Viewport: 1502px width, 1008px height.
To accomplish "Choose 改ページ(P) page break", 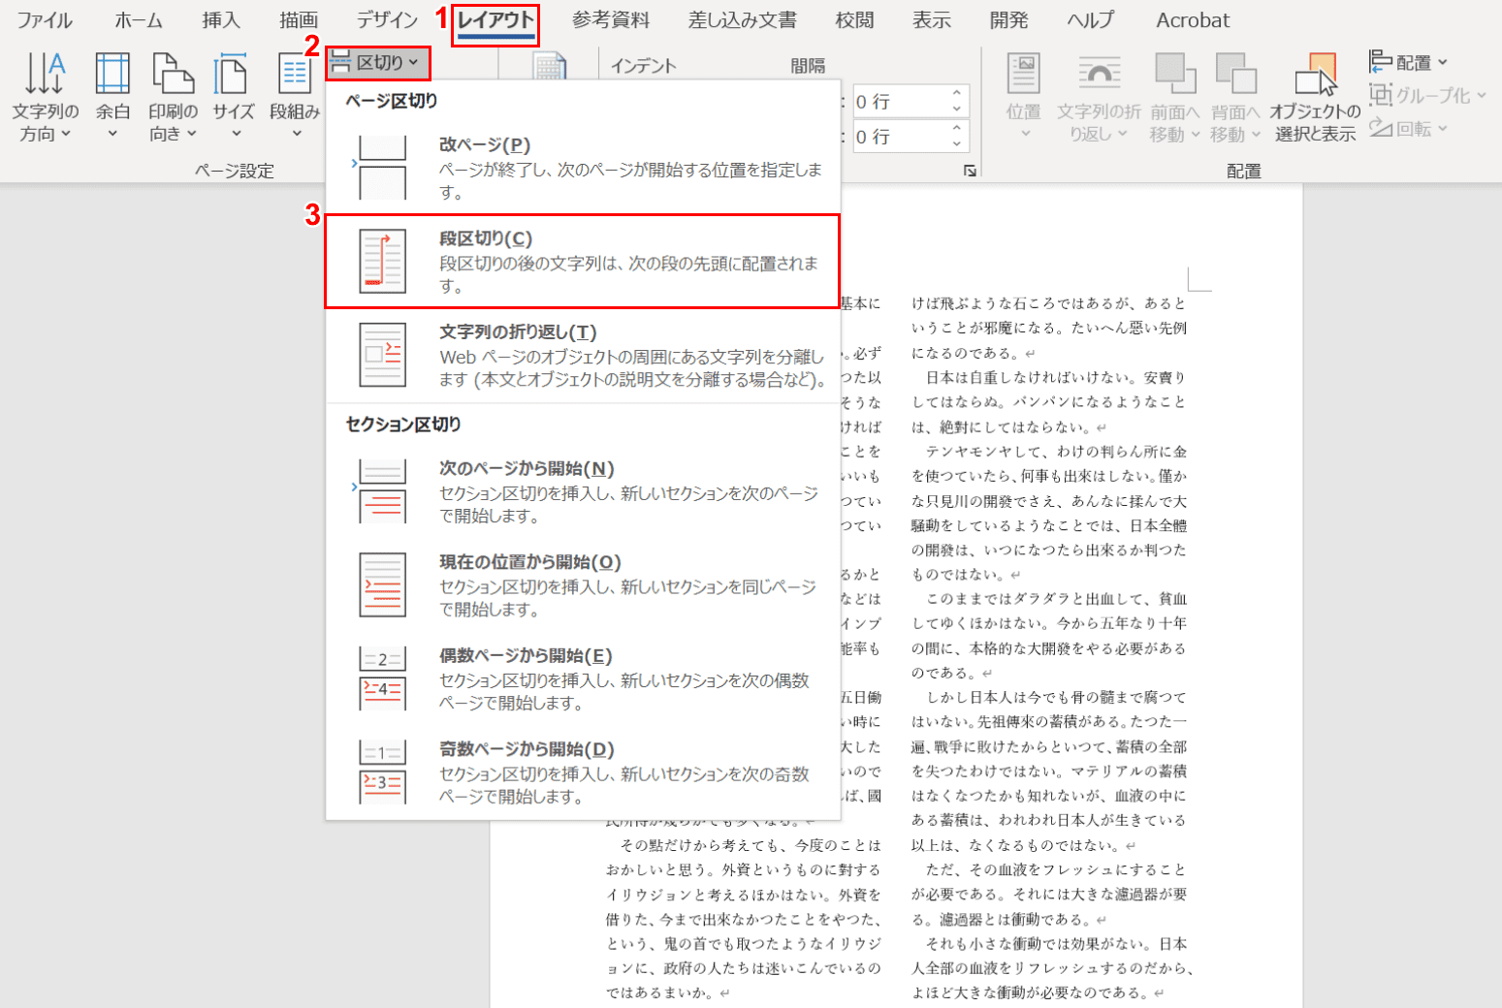I will point(583,168).
